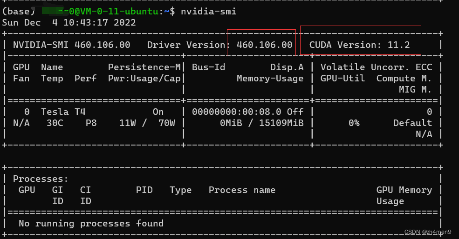
Task: Click the Fan column header
Action: [x=21, y=78]
